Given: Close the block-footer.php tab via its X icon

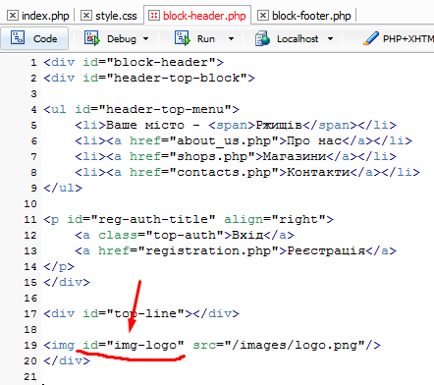Looking at the screenshot, I should [x=263, y=16].
